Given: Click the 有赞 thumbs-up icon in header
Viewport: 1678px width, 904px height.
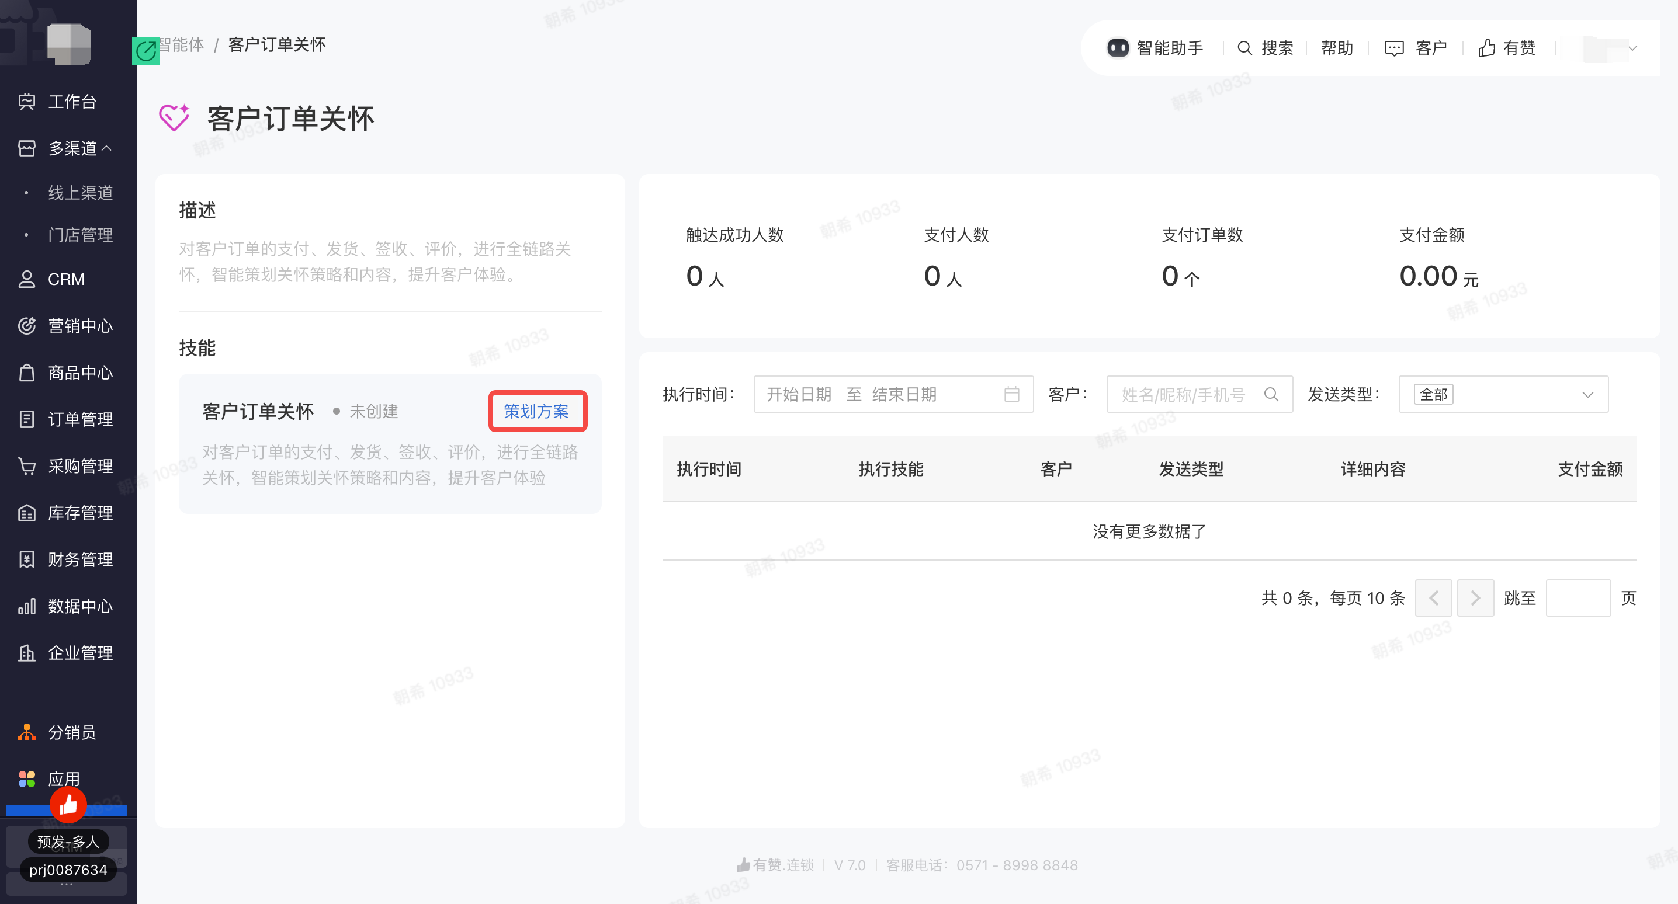Looking at the screenshot, I should tap(1486, 48).
